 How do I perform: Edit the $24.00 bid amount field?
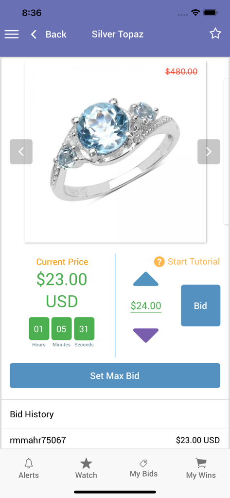pos(146,306)
